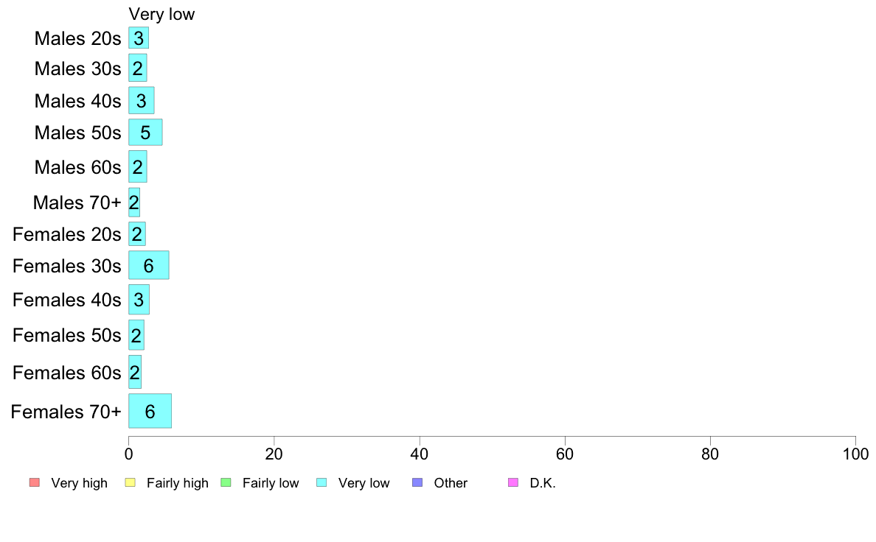Click the Other blue legend swatch
Image resolution: width=876 pixels, height=542 pixels.
pyautogui.click(x=417, y=482)
